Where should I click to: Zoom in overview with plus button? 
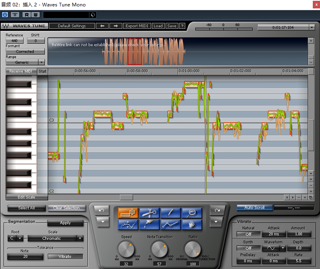(311, 40)
